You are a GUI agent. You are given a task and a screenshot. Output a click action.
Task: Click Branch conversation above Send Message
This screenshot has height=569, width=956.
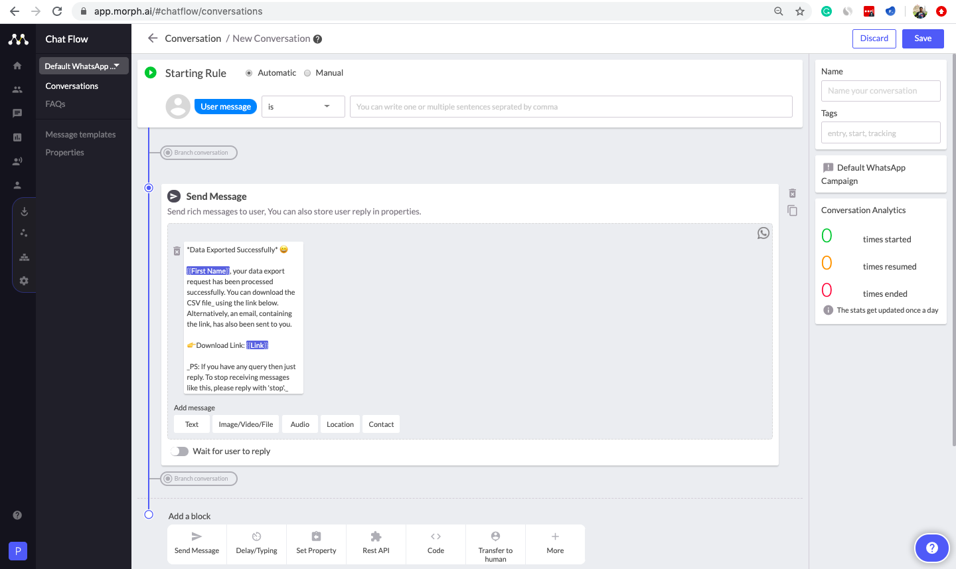coord(199,153)
